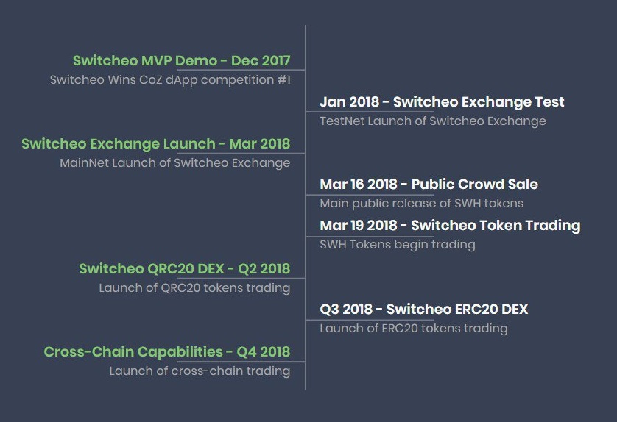The height and width of the screenshot is (422, 617).
Task: Select the Cross-Chain Capabilities - Q4 2018 heading
Action: (167, 352)
